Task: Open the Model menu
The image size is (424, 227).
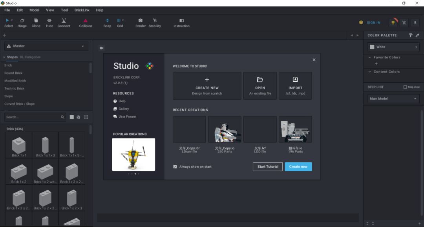Action: click(x=34, y=10)
